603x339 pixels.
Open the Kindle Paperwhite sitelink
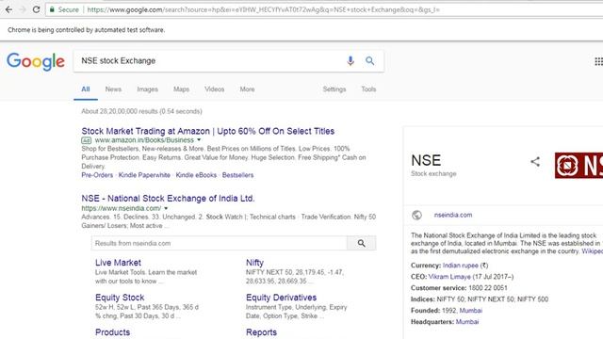coord(144,175)
